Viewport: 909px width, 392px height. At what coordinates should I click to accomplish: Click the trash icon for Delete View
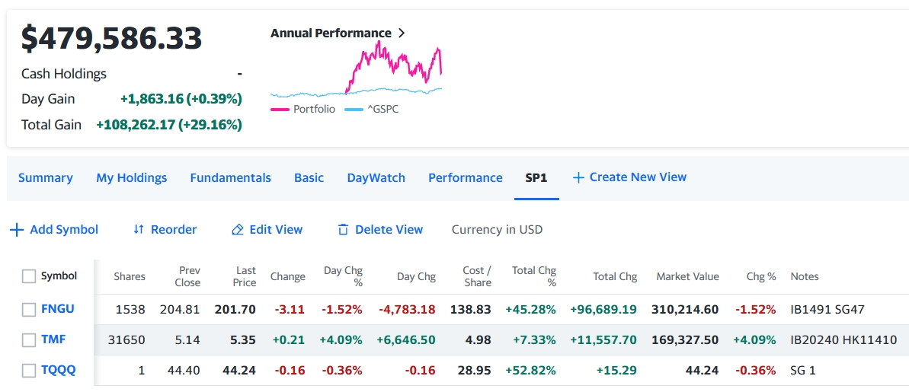pos(343,230)
